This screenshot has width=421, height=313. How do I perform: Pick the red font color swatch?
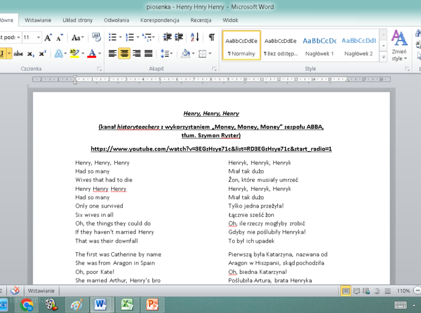[x=91, y=54]
